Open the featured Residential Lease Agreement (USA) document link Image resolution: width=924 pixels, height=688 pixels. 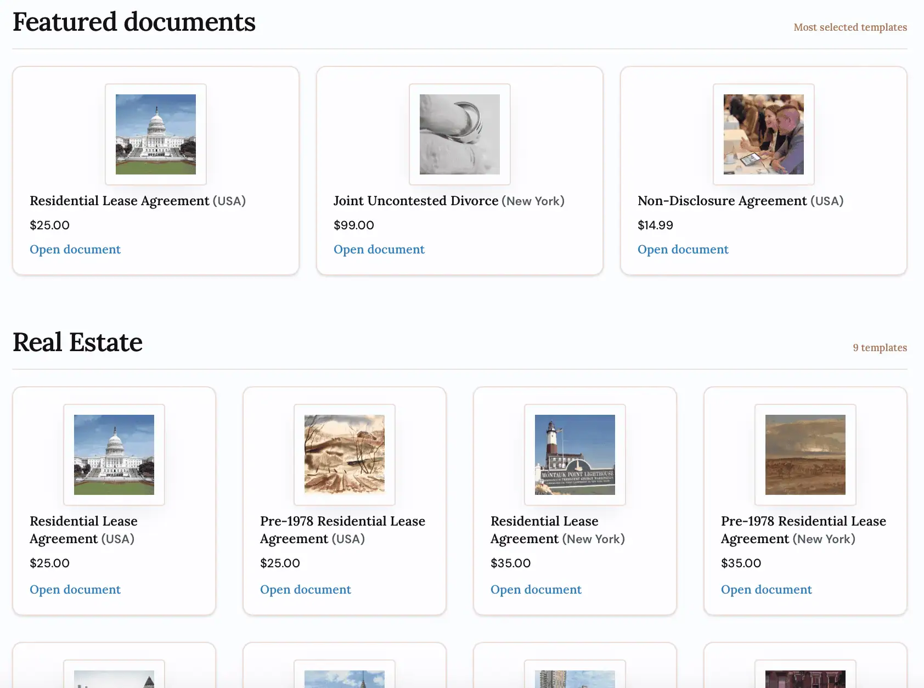click(75, 250)
